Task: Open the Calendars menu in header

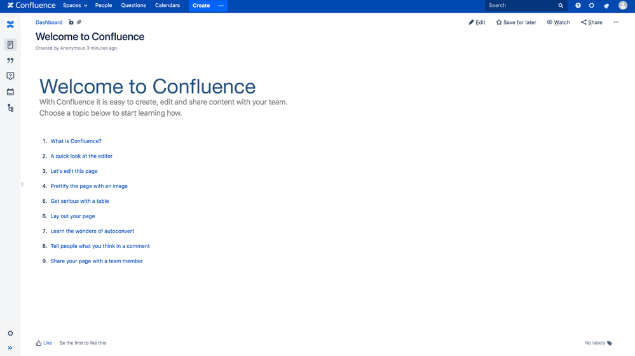Action: click(167, 5)
